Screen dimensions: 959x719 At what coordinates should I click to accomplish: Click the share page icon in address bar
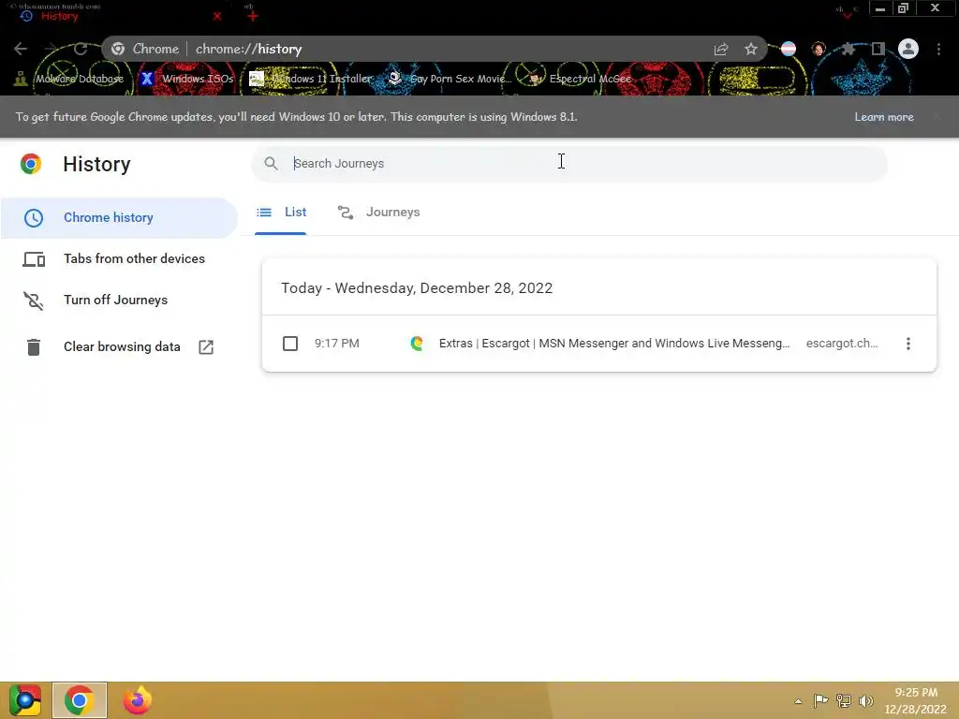pyautogui.click(x=721, y=49)
